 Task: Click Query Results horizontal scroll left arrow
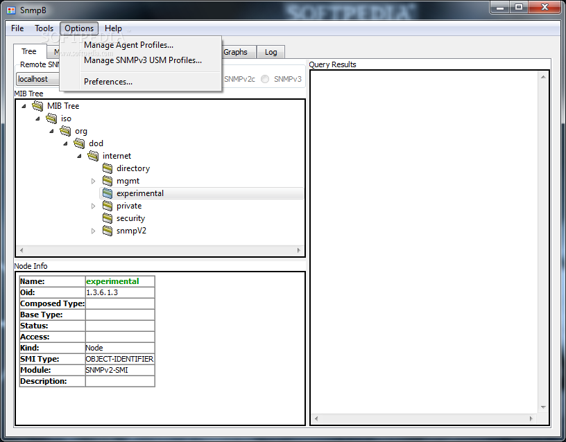[316, 418]
